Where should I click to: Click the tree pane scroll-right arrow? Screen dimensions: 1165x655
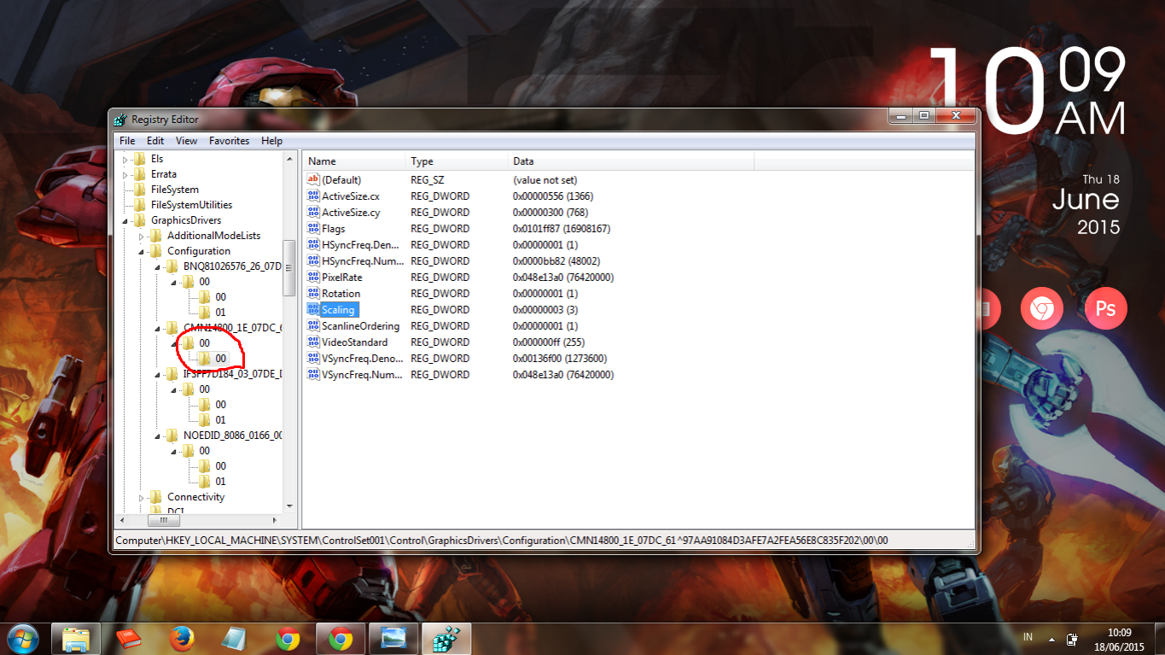[275, 519]
